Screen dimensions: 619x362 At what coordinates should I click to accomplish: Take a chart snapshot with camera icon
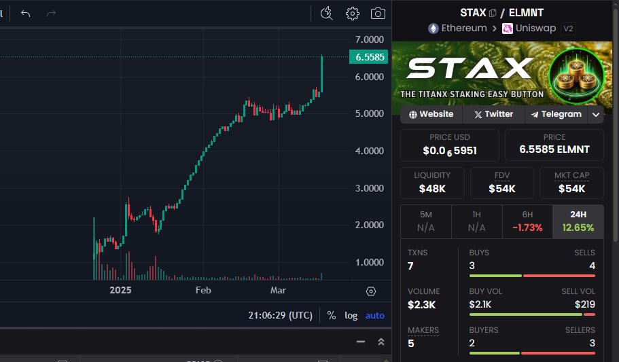point(378,14)
